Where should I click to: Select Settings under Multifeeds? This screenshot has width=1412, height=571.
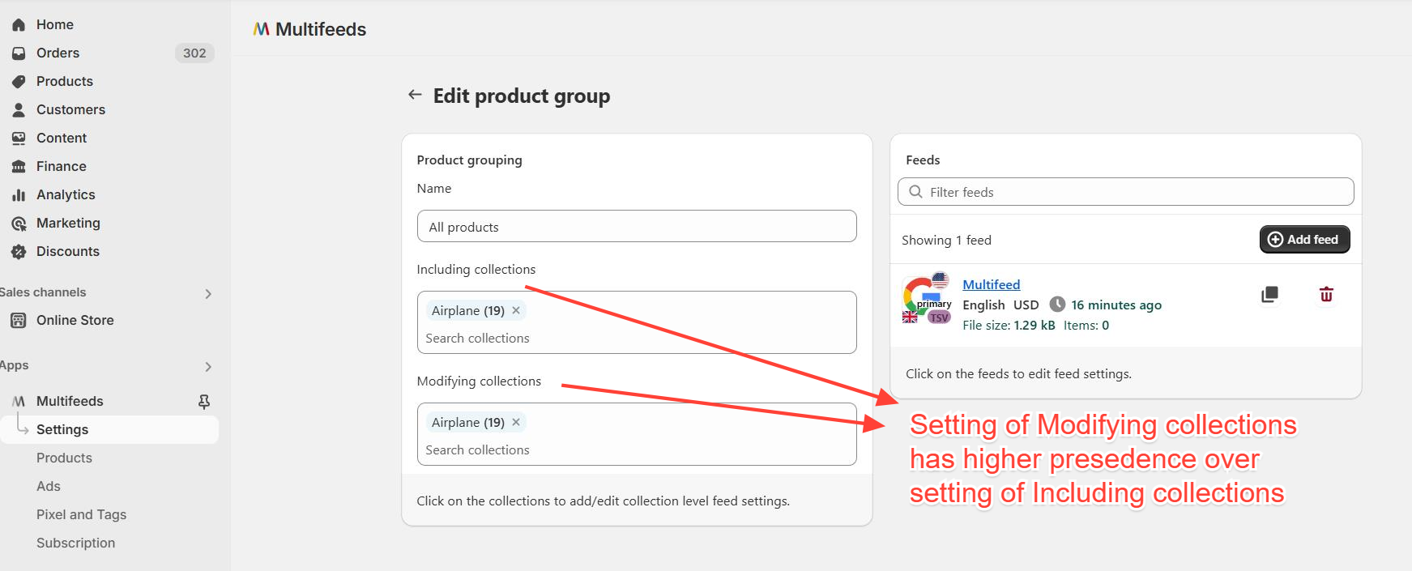pos(109,430)
